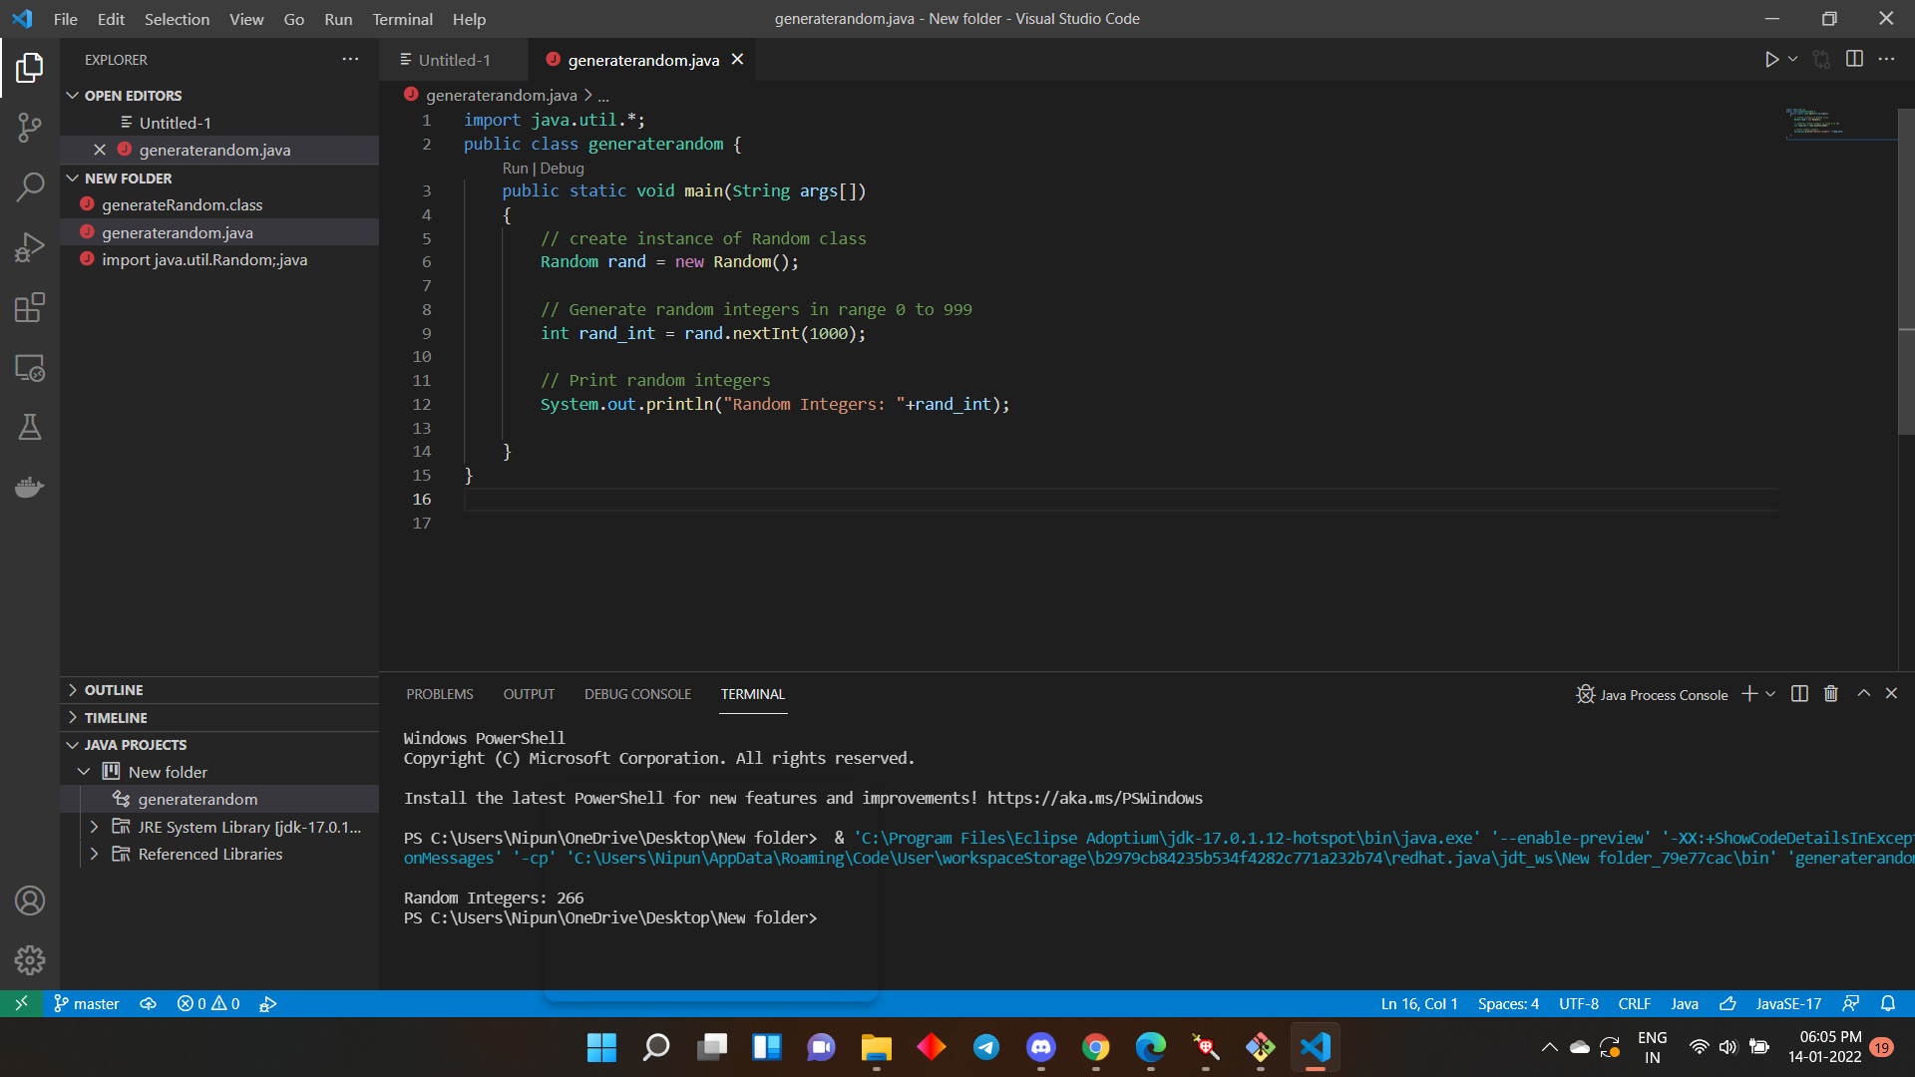
Task: Open the Extensions view
Action: pos(30,307)
